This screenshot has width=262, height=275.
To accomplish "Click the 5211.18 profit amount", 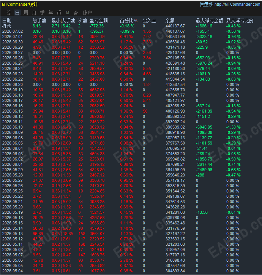I will pyautogui.click(x=97, y=63).
